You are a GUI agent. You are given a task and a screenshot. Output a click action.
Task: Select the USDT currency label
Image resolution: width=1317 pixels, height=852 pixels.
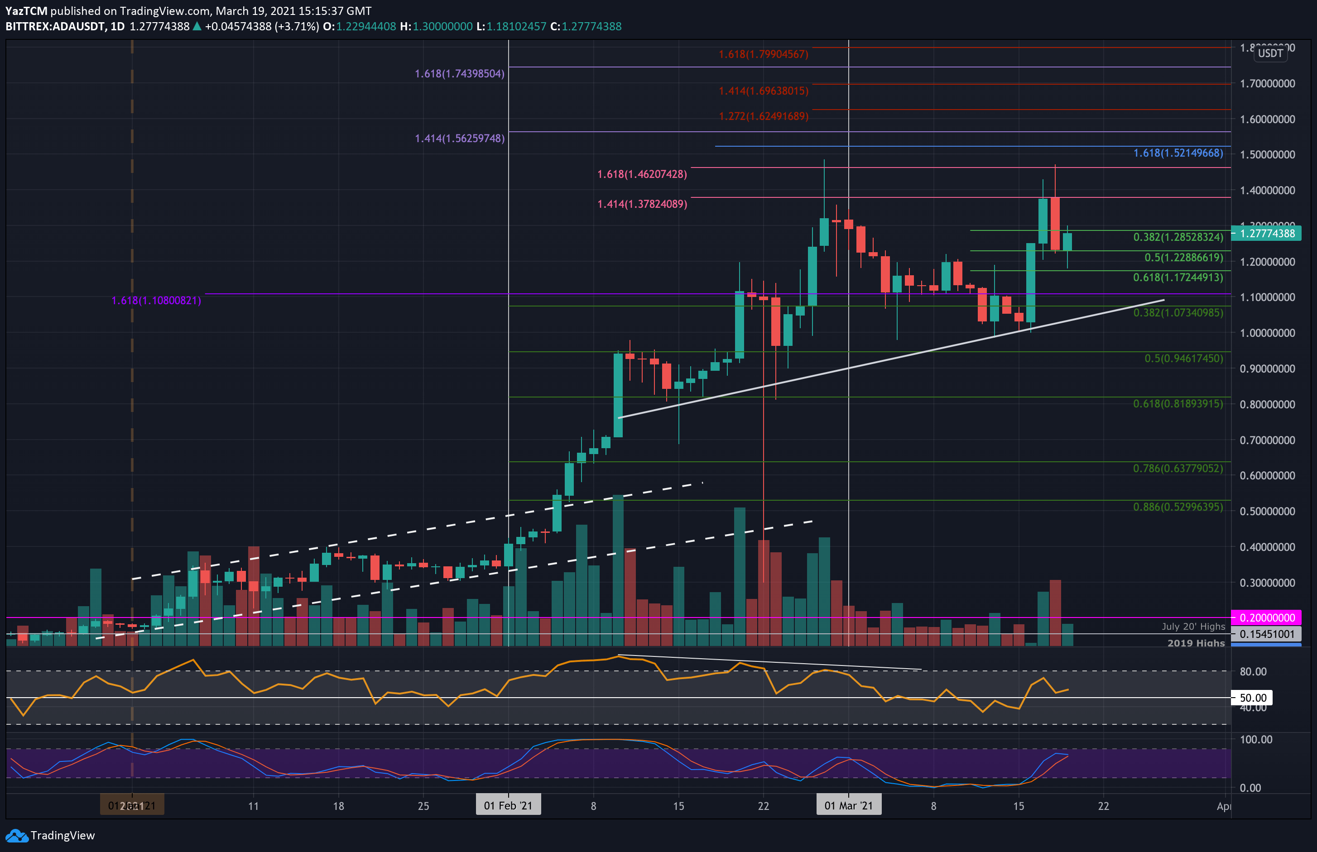(1270, 53)
